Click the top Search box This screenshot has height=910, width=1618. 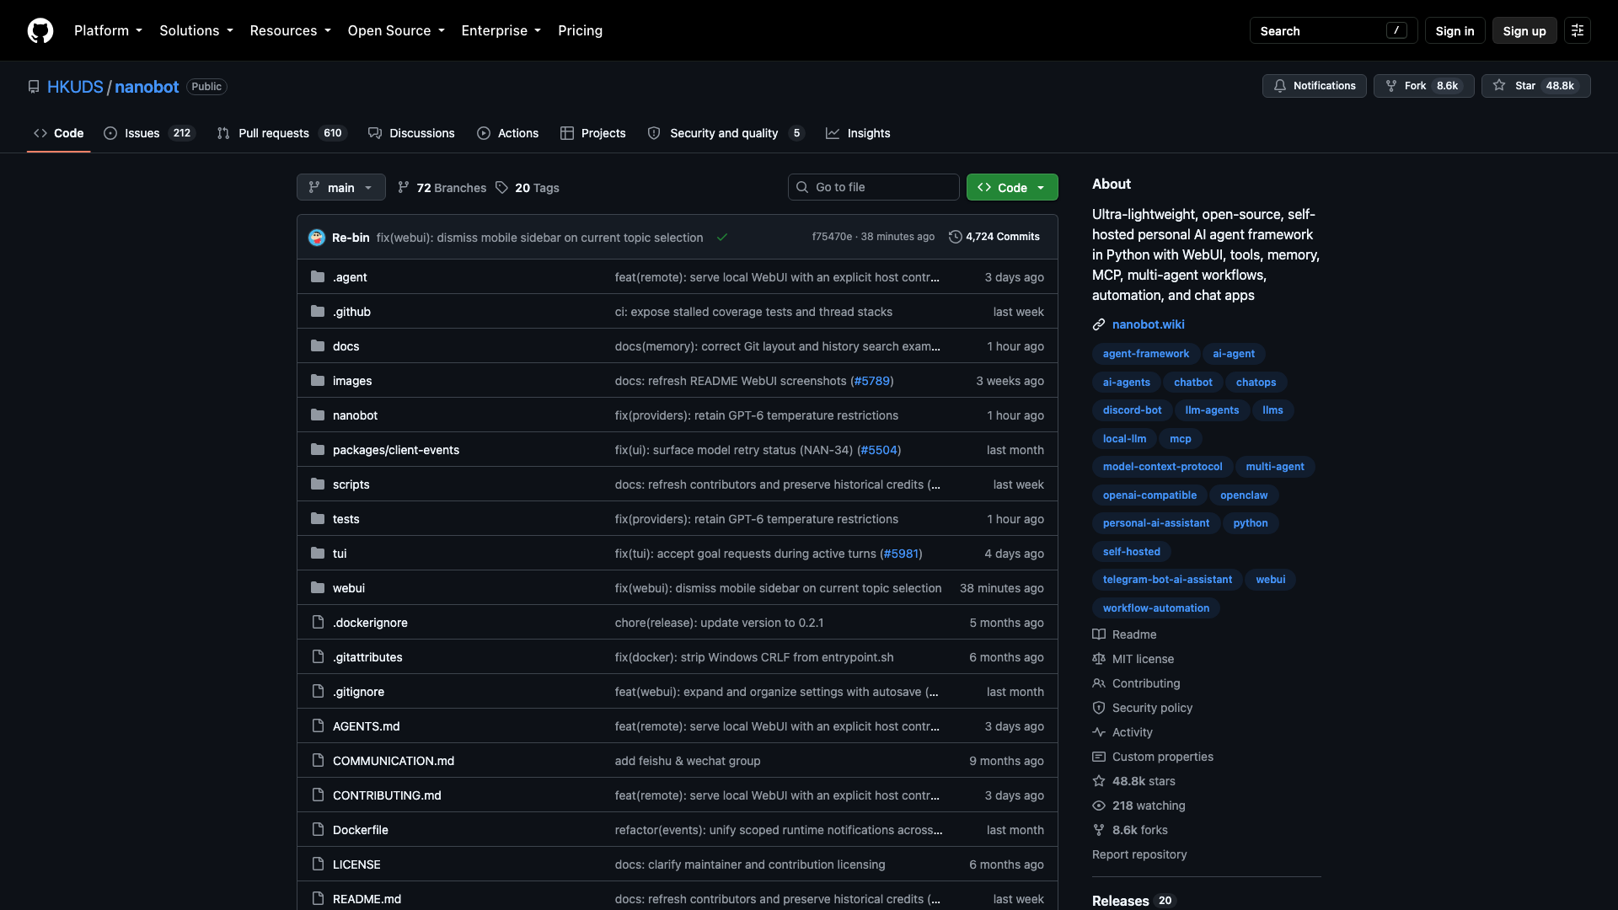point(1333,30)
